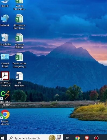
Task: Select the Control Panel desktop icon
Action: pyautogui.click(x=5, y=61)
